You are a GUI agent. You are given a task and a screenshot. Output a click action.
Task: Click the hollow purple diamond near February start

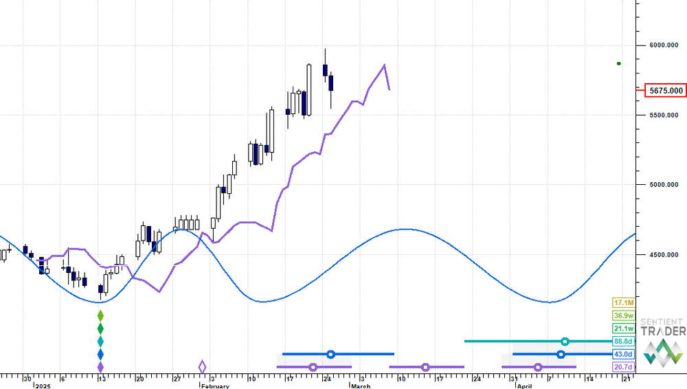point(202,366)
